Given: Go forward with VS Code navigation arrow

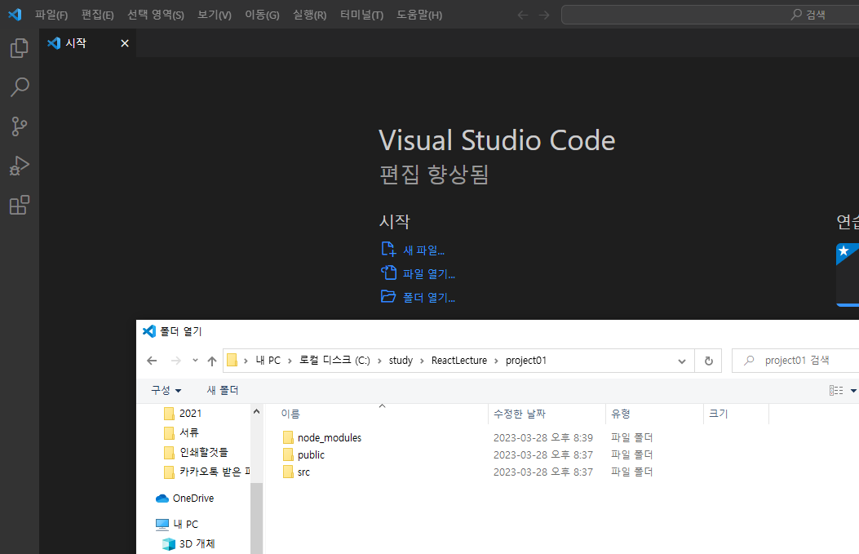Looking at the screenshot, I should click(x=544, y=15).
